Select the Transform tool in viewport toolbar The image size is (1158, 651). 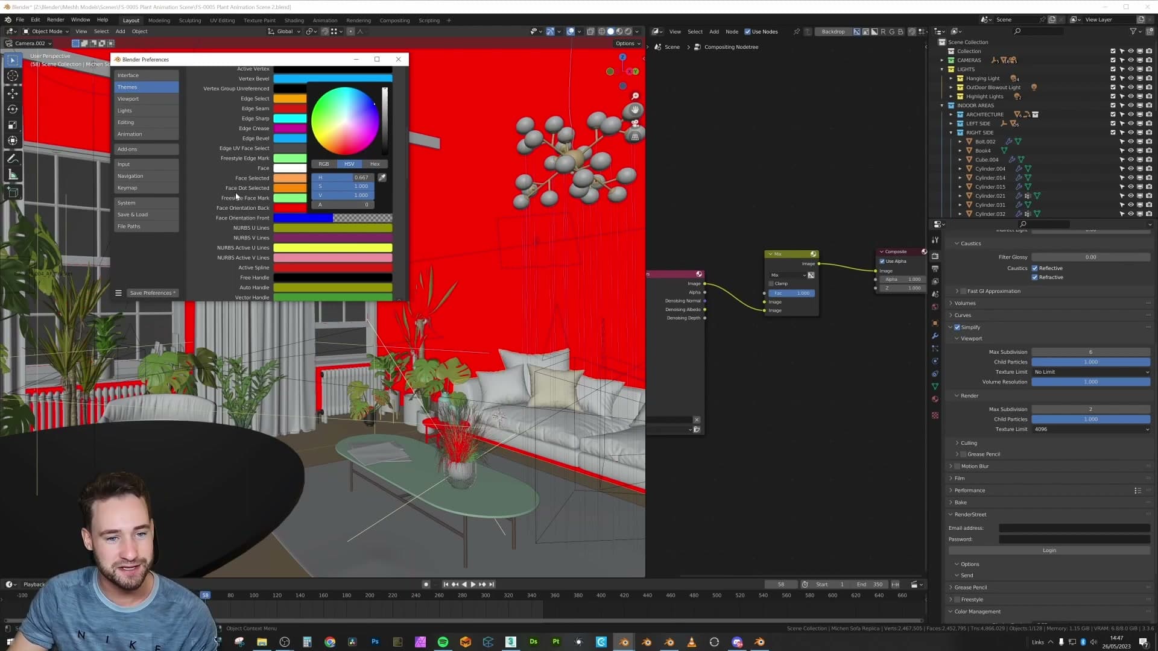tap(13, 140)
